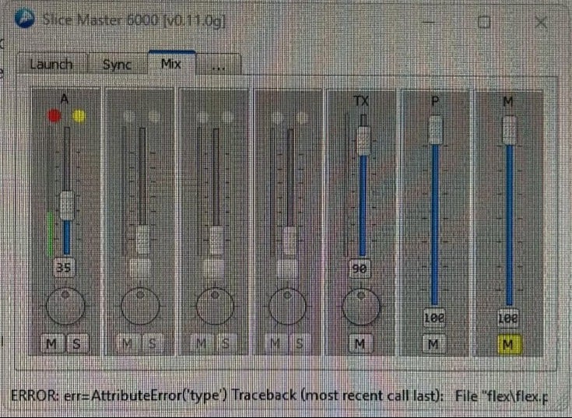
Task: Click the fourth channel's pan knob
Action: [287, 307]
